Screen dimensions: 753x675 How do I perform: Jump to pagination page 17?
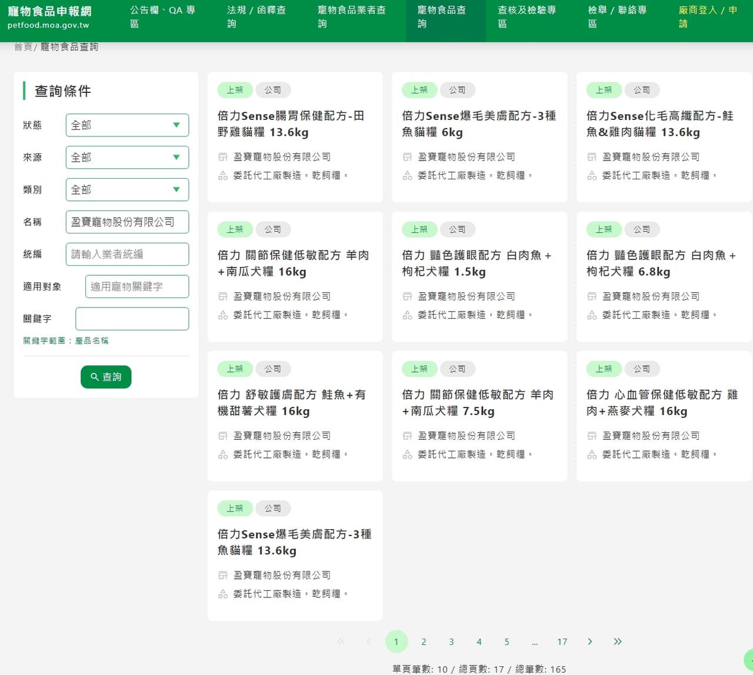(562, 641)
